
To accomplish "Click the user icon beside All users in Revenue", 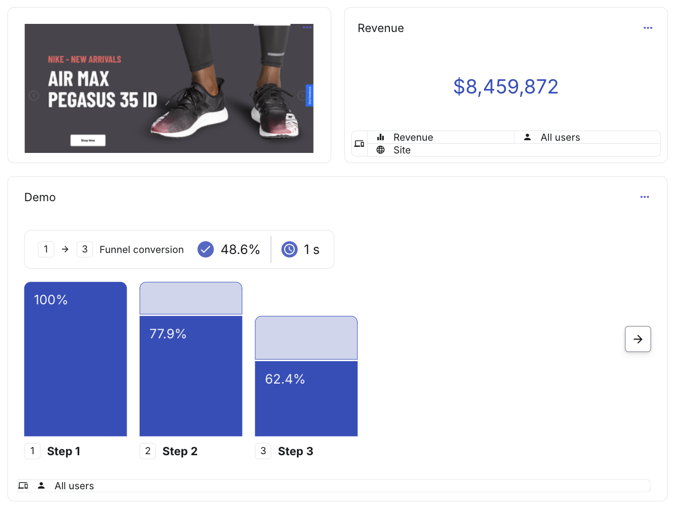I will (528, 137).
